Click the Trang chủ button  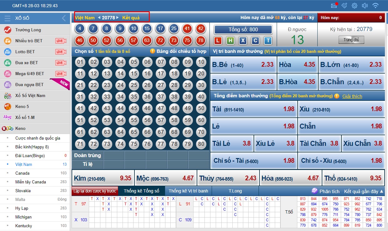351,40
